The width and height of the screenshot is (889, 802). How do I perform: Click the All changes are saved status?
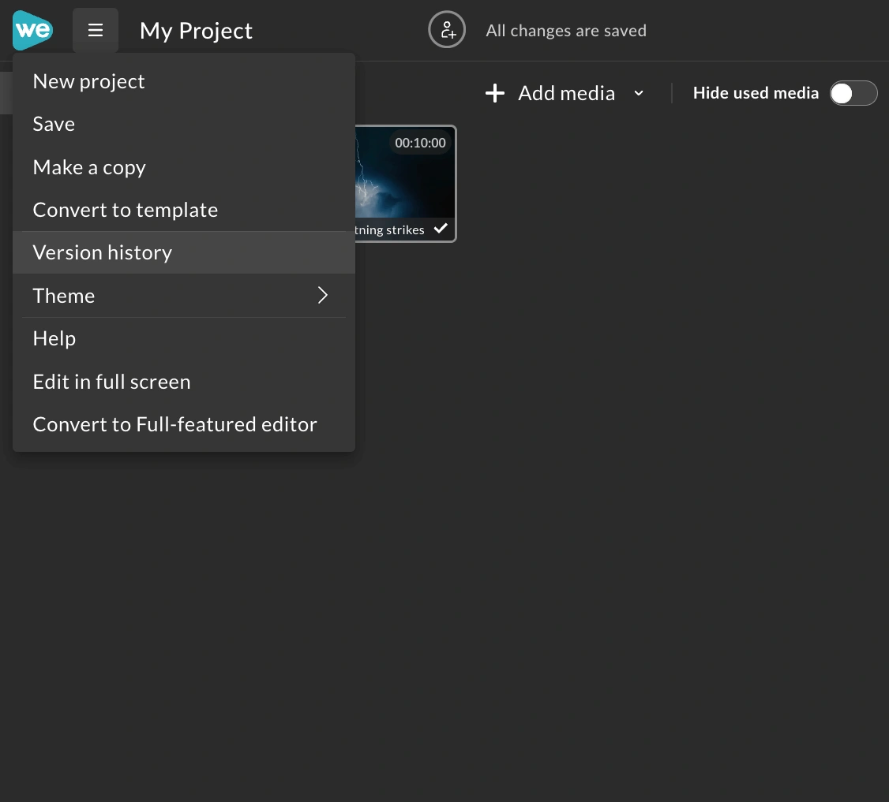click(566, 31)
